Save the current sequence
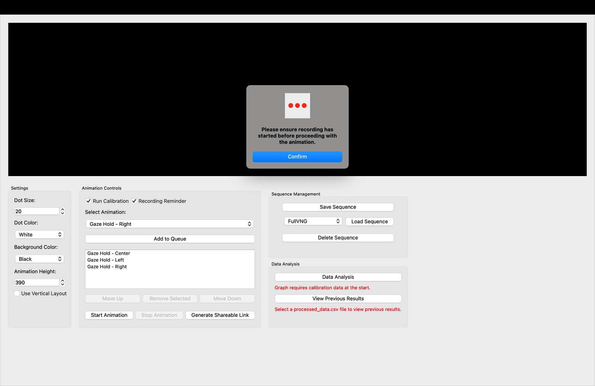The image size is (595, 386). click(x=337, y=207)
